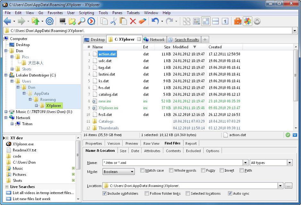Open the address bar dropdown arrow

click(x=295, y=31)
